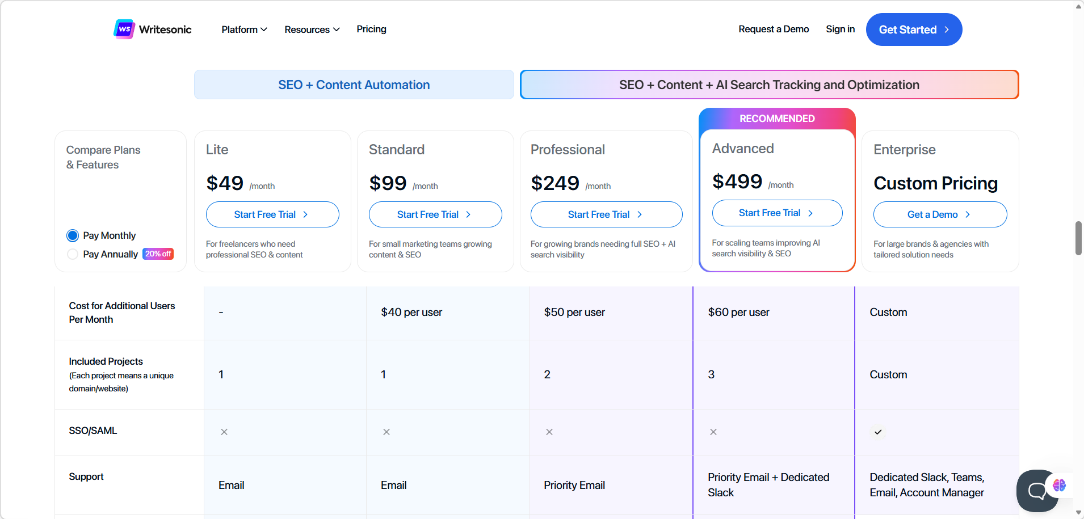Click the 20% off discount badge
This screenshot has height=519, width=1084.
158,254
